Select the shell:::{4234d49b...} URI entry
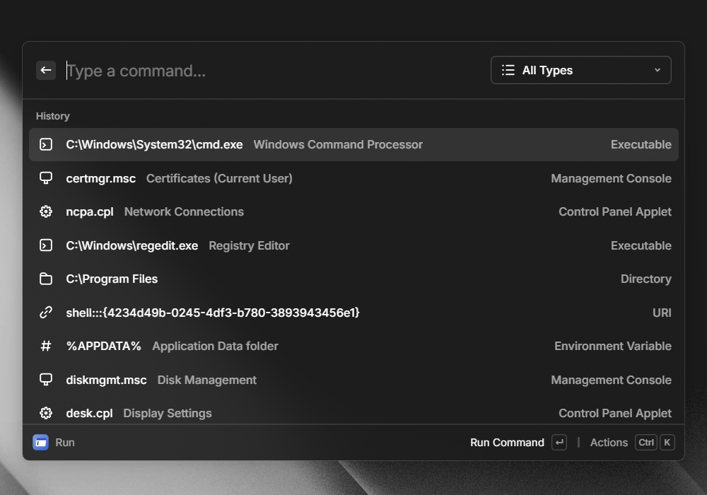The image size is (707, 495). click(x=353, y=313)
